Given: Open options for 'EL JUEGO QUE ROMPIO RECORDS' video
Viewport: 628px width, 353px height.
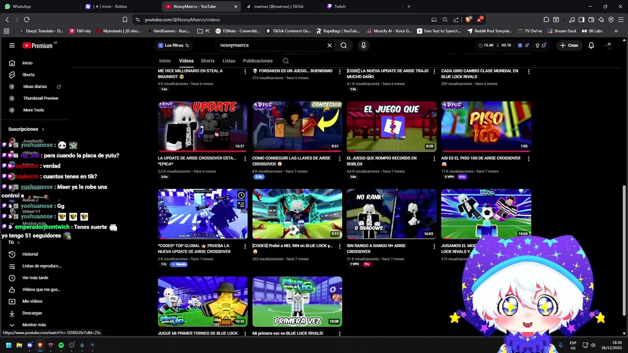Looking at the screenshot, I should [x=434, y=159].
